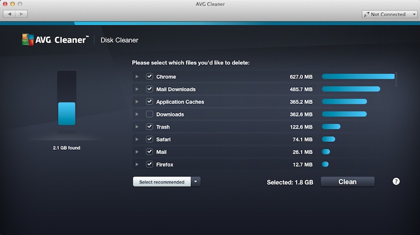Uncheck the Mail Downloads checkbox
This screenshot has height=235, width=420.
click(149, 89)
